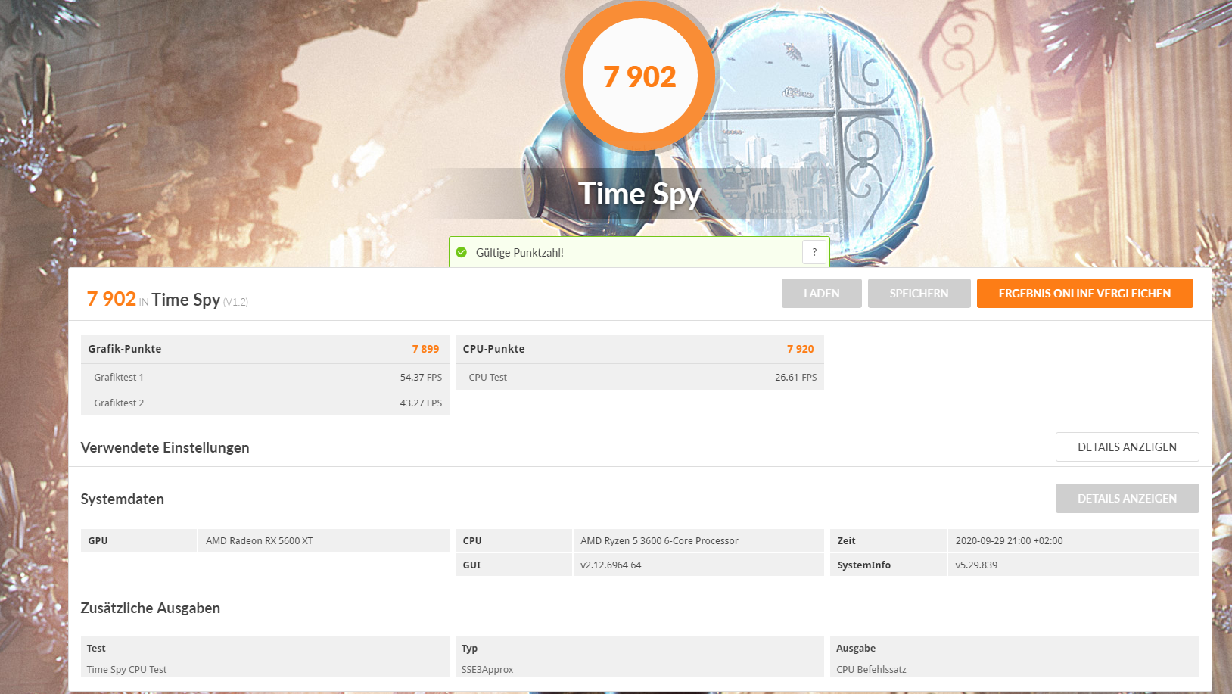Click the CPU-Punkte value 7 920
1232x694 pixels.
tap(801, 349)
